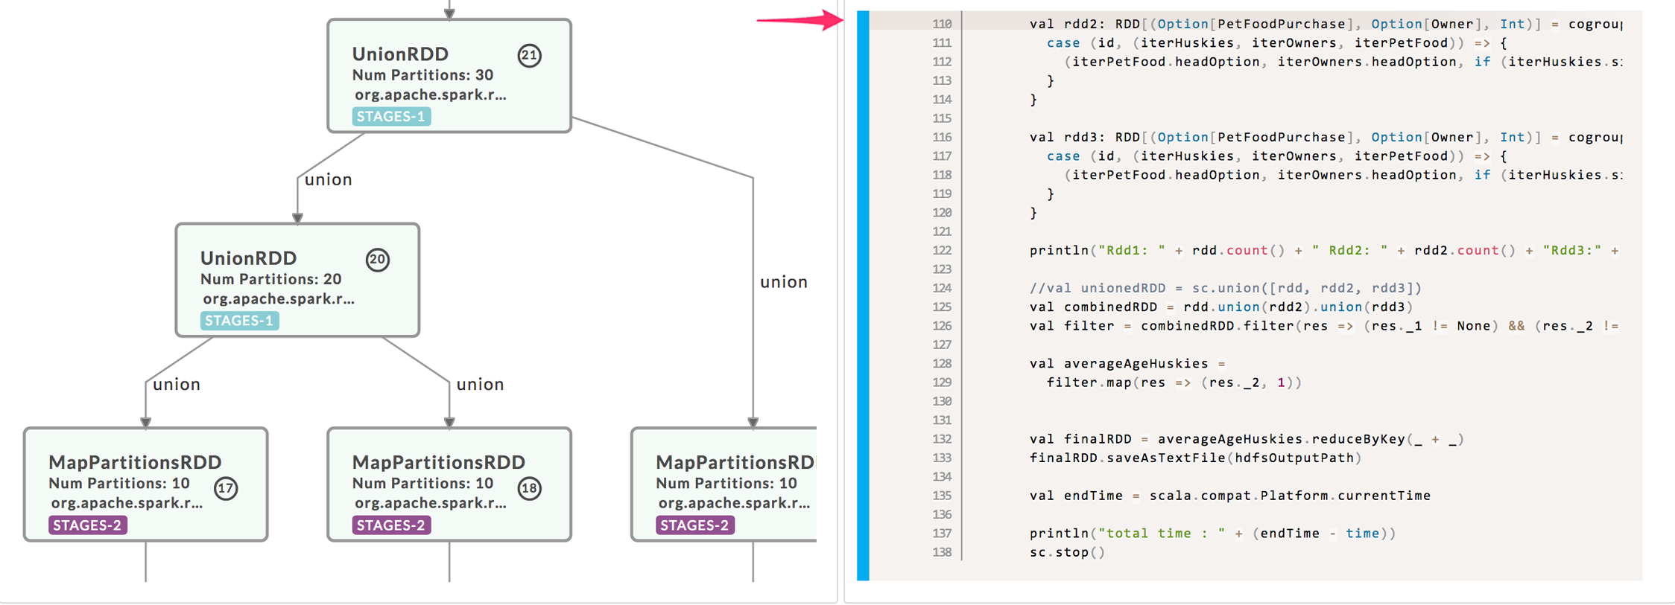Click STAGES-1 tag on UnionRDD 21
Viewport: 1675px width, 605px height.
tap(391, 116)
